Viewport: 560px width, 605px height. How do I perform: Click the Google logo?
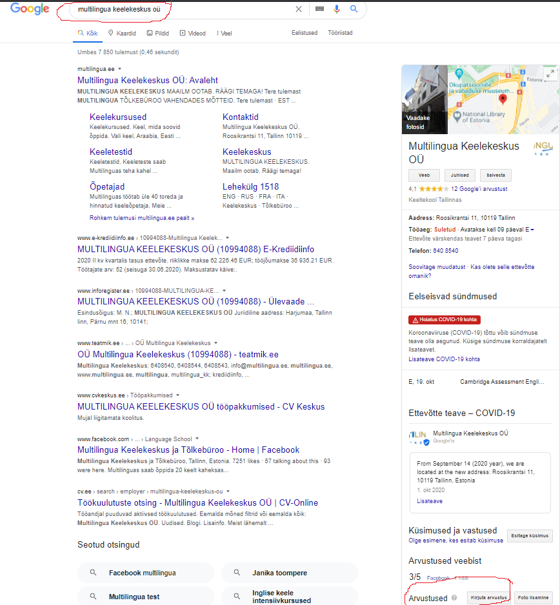30,9
